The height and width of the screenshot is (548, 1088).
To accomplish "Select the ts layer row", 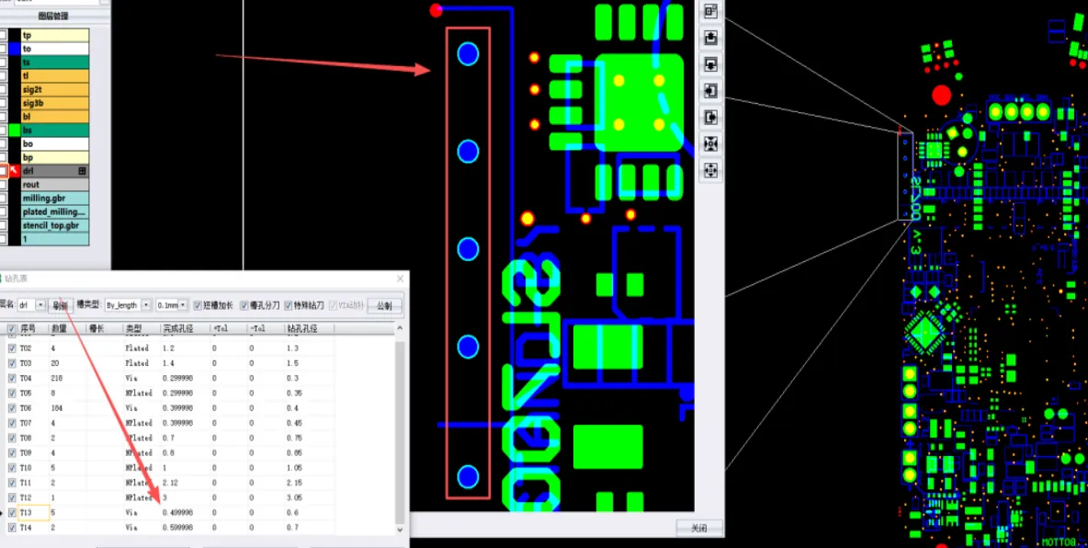I will point(55,63).
